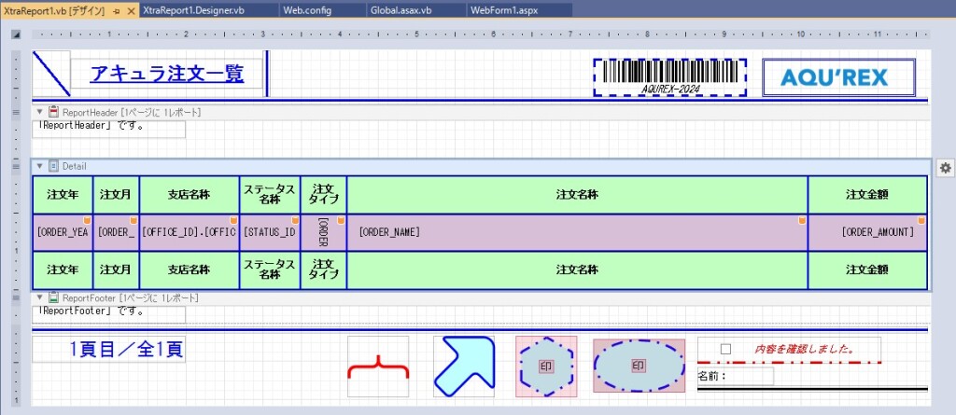Collapse the Detail band
The width and height of the screenshot is (956, 415).
click(39, 166)
